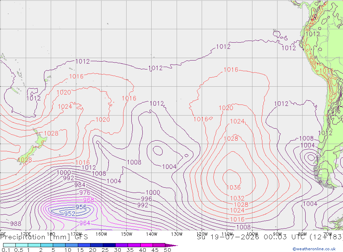Select the legend swatch between 0.1 and 0.5
343x252 pixels.
(9, 245)
